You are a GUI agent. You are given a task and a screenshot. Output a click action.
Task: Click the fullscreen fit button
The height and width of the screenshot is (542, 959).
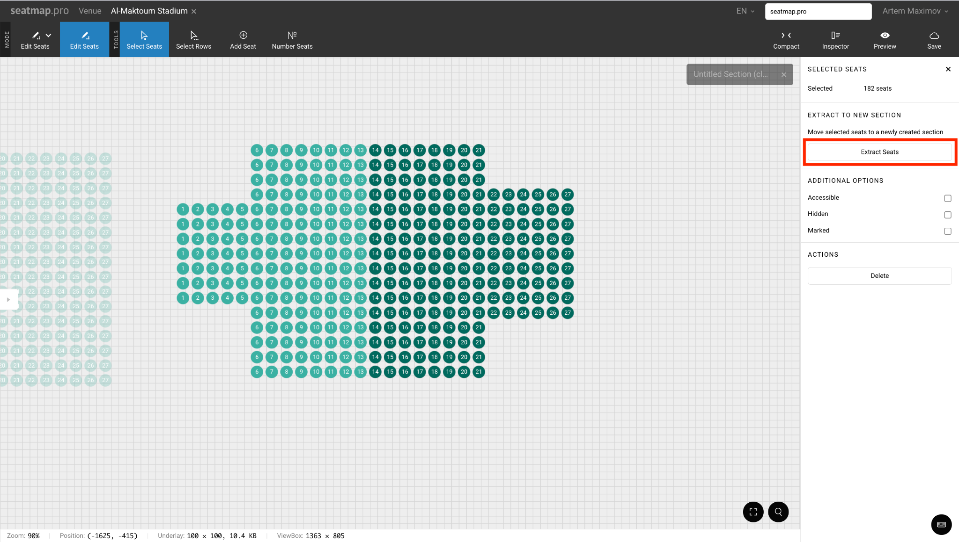753,512
